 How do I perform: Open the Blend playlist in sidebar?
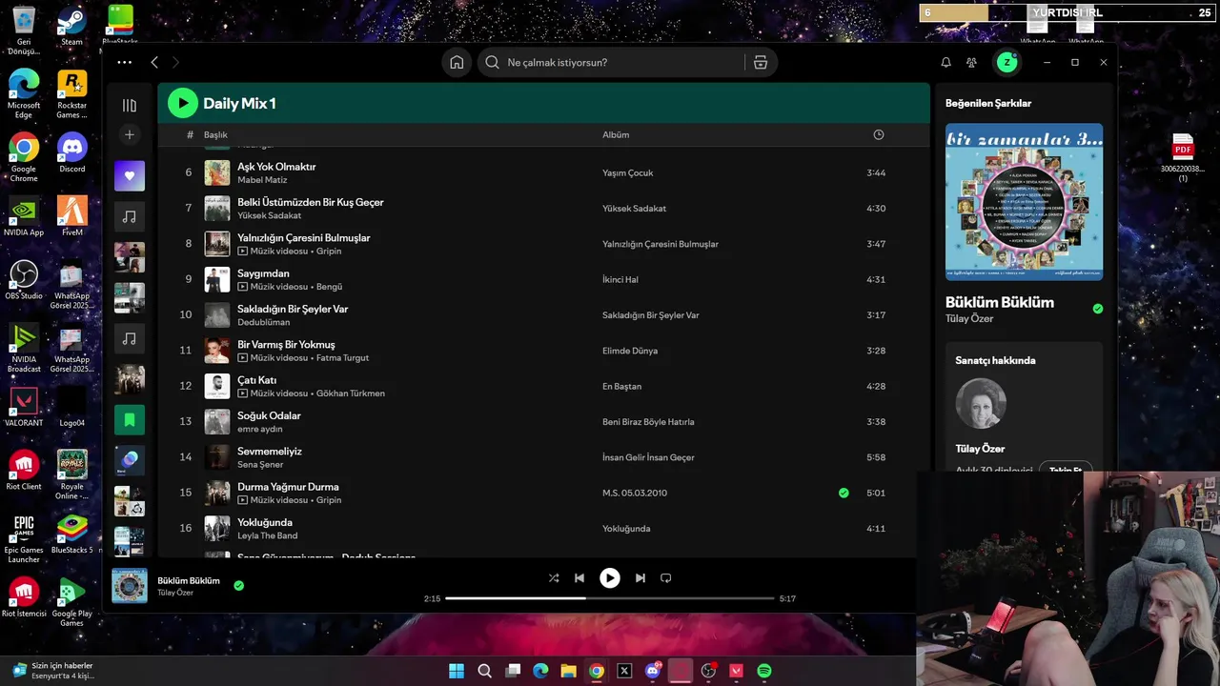pyautogui.click(x=130, y=460)
